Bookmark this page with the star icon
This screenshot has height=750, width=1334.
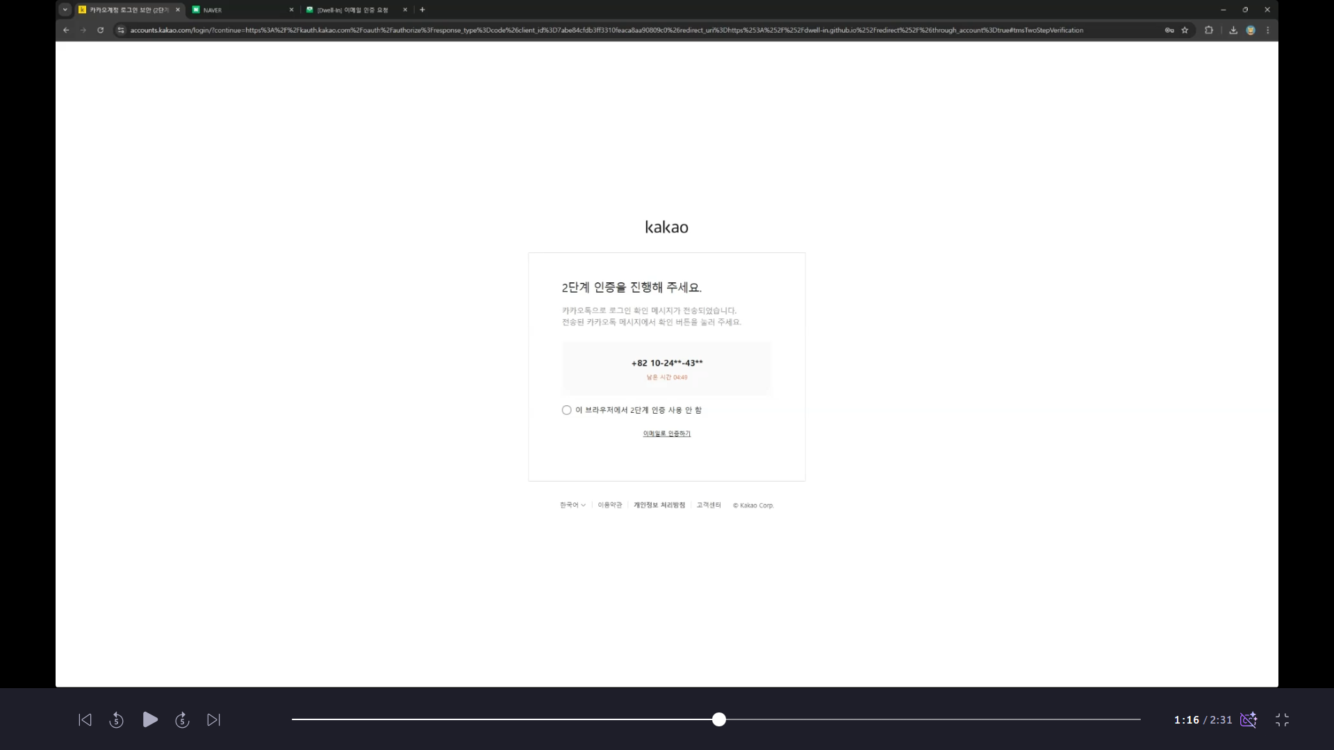(1185, 30)
